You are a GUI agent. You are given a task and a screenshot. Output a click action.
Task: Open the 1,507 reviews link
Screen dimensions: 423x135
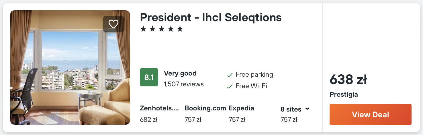pos(184,84)
